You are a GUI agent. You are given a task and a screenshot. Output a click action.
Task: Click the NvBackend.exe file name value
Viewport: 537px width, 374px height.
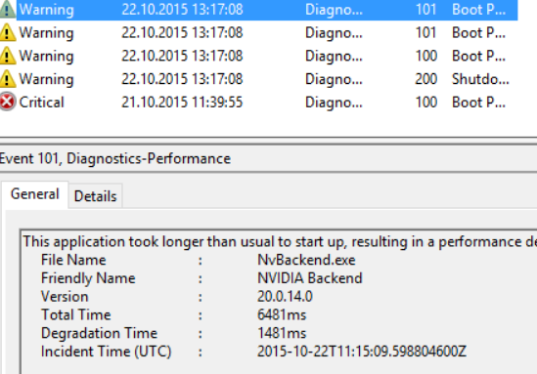(x=306, y=260)
